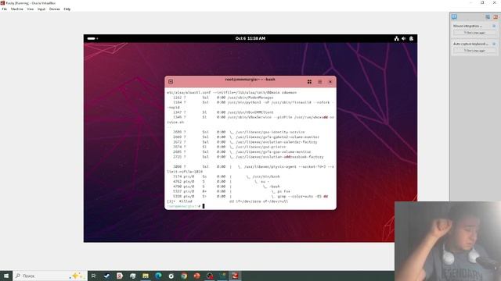Open Google Chrome from the taskbar
This screenshot has width=501, height=281.
184,276
